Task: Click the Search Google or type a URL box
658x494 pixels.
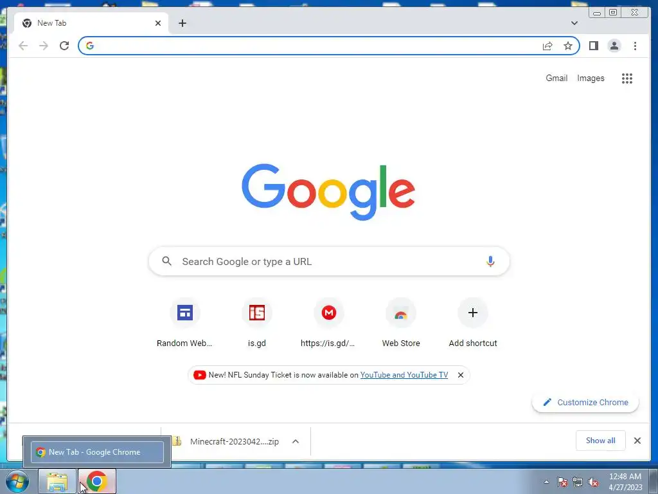Action: point(329,261)
